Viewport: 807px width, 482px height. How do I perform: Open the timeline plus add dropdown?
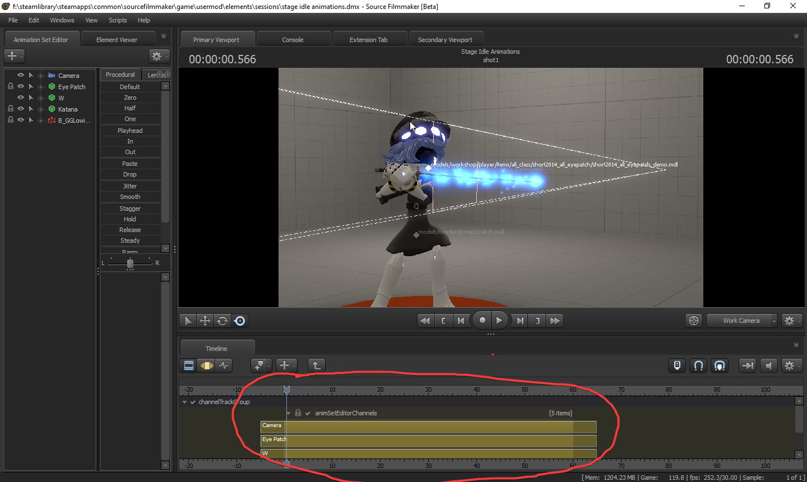[x=286, y=365]
